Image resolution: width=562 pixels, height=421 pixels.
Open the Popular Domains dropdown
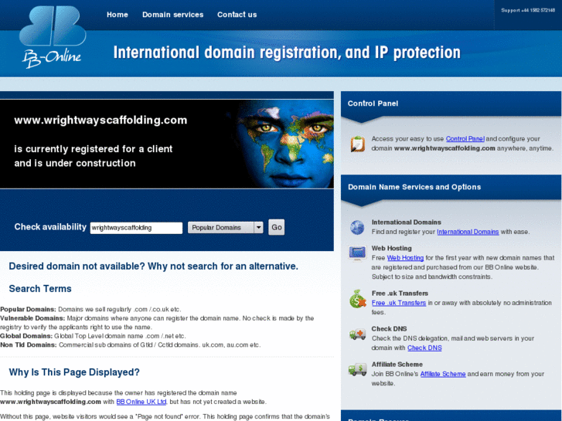click(x=226, y=228)
